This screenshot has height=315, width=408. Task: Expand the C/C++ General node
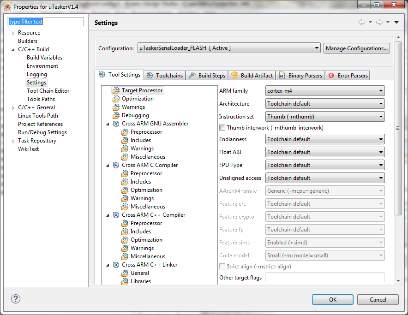point(13,107)
